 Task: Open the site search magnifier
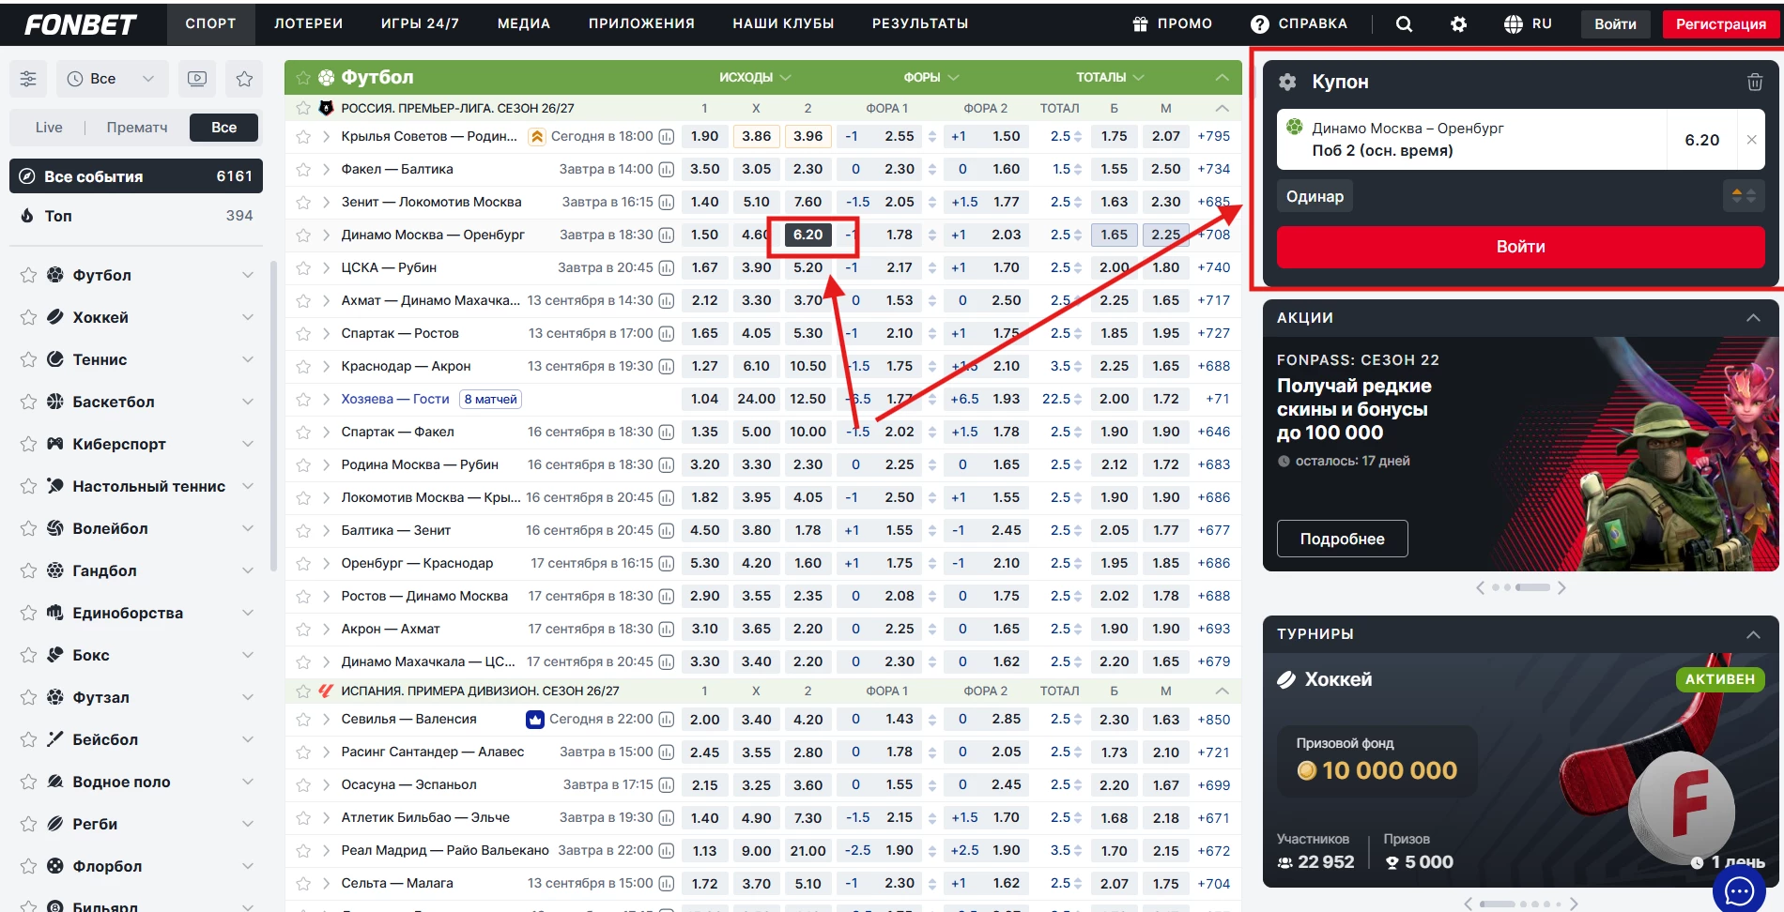click(1404, 24)
